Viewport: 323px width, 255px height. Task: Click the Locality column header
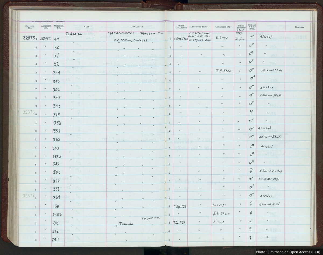137,27
